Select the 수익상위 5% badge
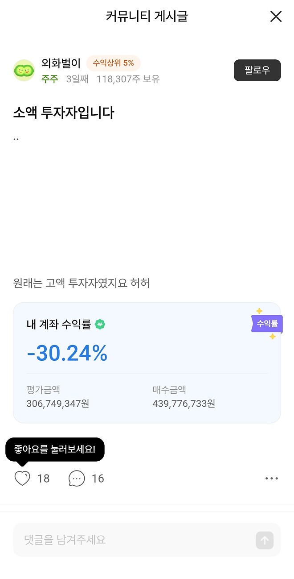 point(113,63)
